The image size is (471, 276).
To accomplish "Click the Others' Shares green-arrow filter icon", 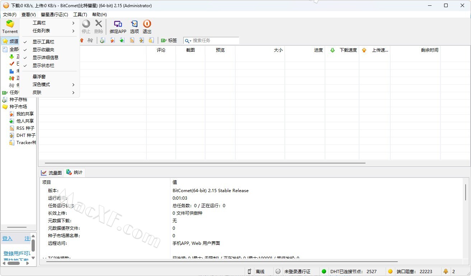I will click(x=122, y=41).
